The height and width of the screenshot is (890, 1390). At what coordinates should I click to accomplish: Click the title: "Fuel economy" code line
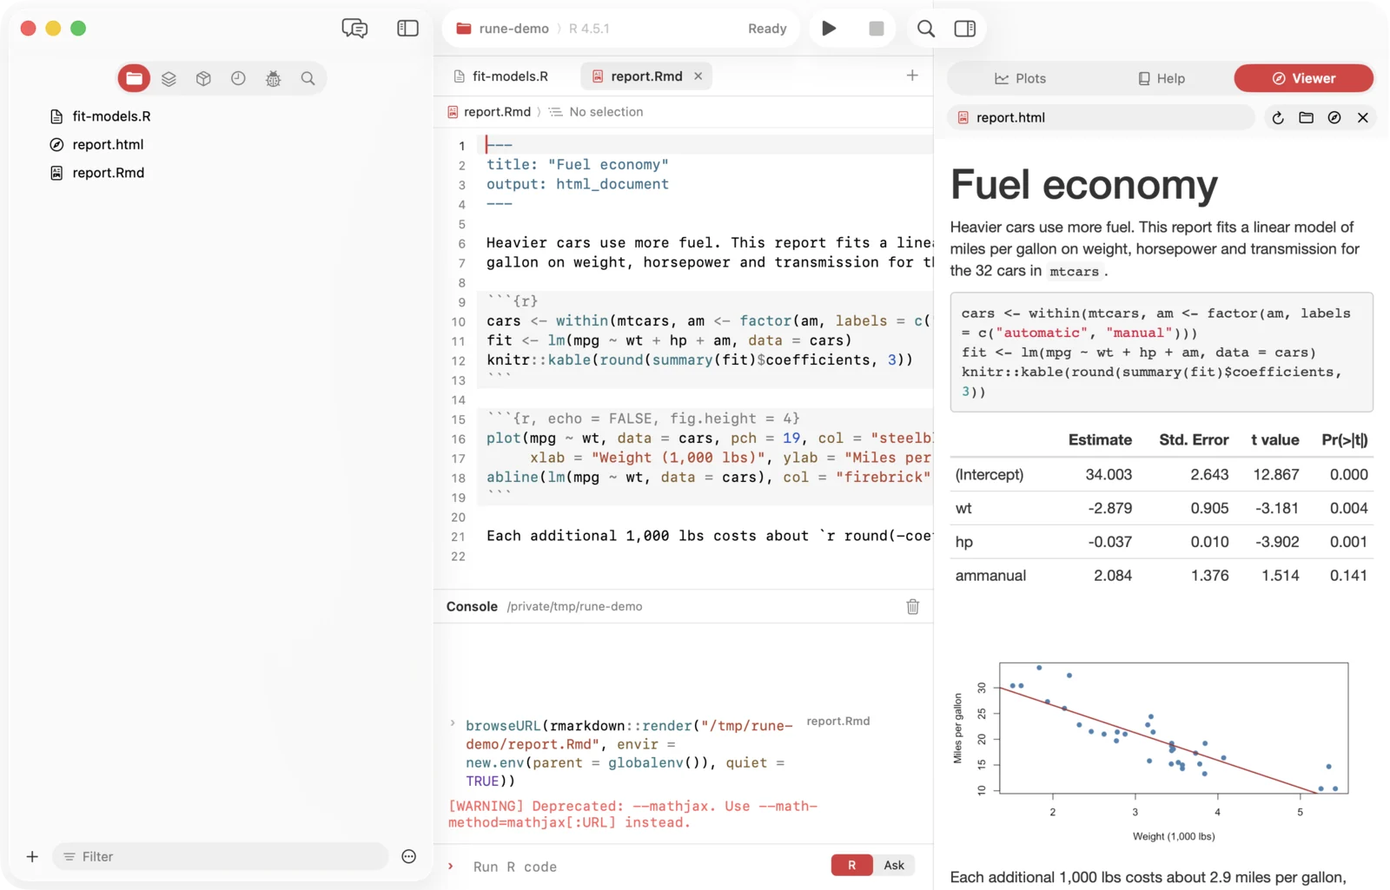[x=578, y=165]
